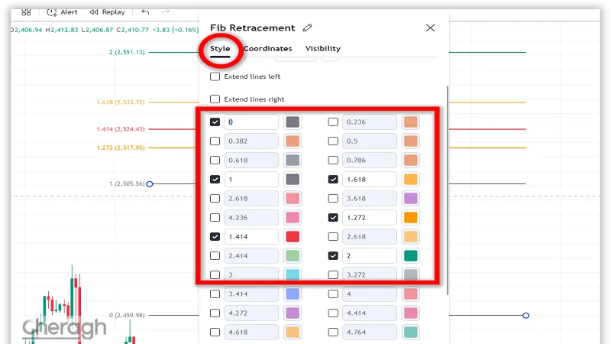Redo the last undone chart action
Viewport: 611px width, 344px height.
[166, 12]
